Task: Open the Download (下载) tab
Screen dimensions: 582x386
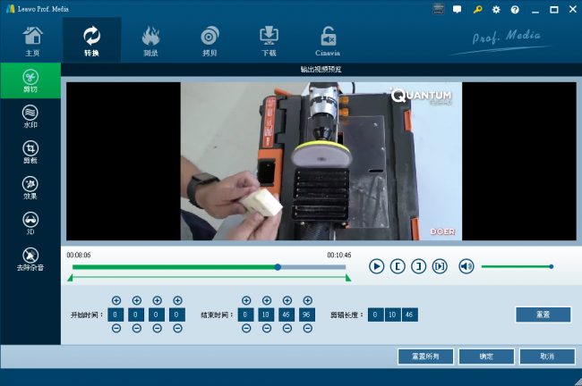Action: point(270,40)
